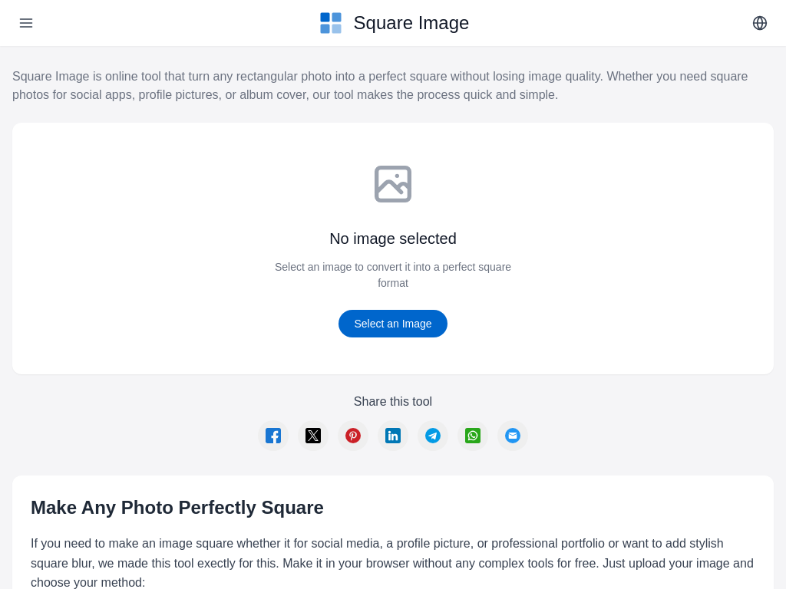
Task: Open the Pinterest share icon
Action: pyautogui.click(x=353, y=436)
